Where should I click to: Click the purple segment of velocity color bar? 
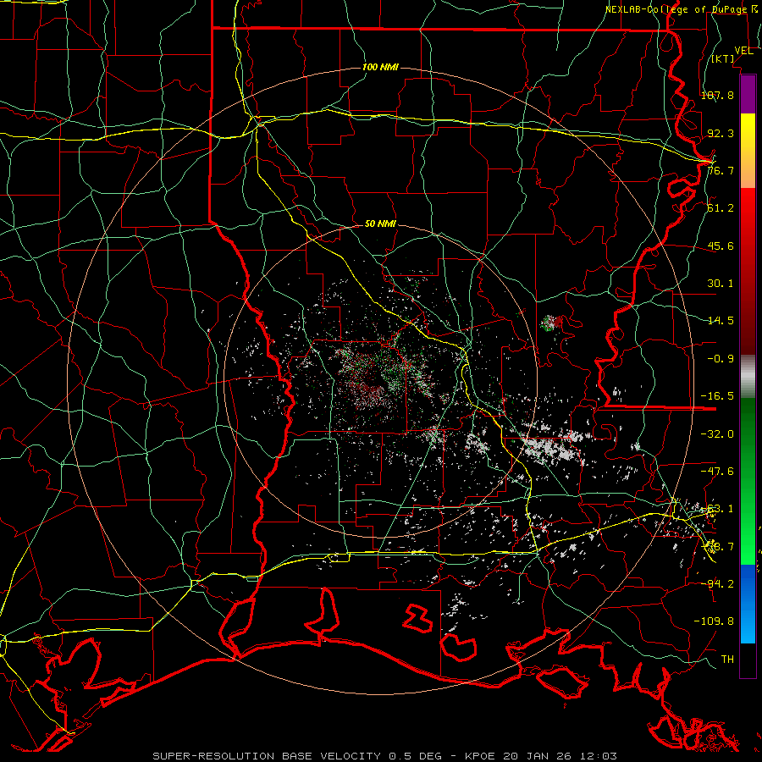748,95
